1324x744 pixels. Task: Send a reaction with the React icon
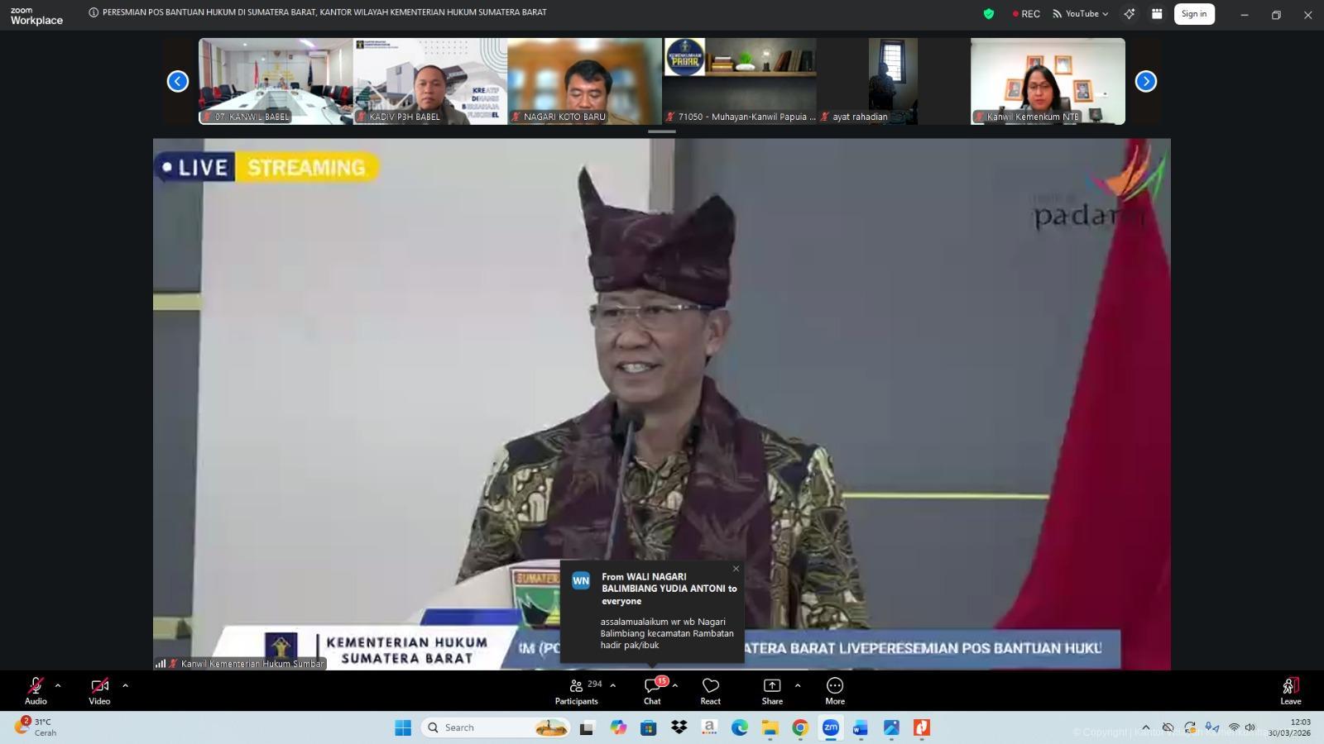pyautogui.click(x=710, y=690)
